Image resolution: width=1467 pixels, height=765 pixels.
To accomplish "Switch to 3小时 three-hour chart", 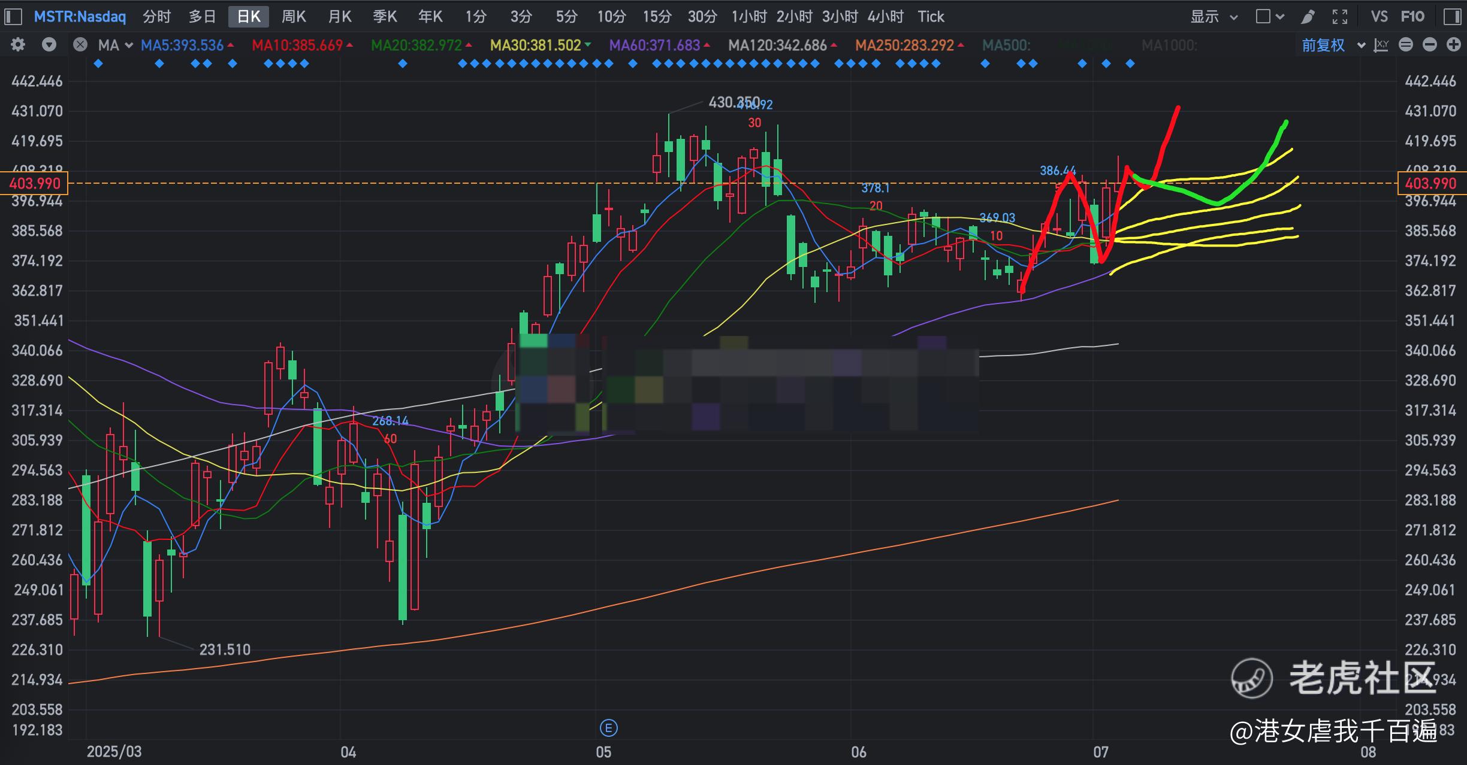I will tap(840, 17).
